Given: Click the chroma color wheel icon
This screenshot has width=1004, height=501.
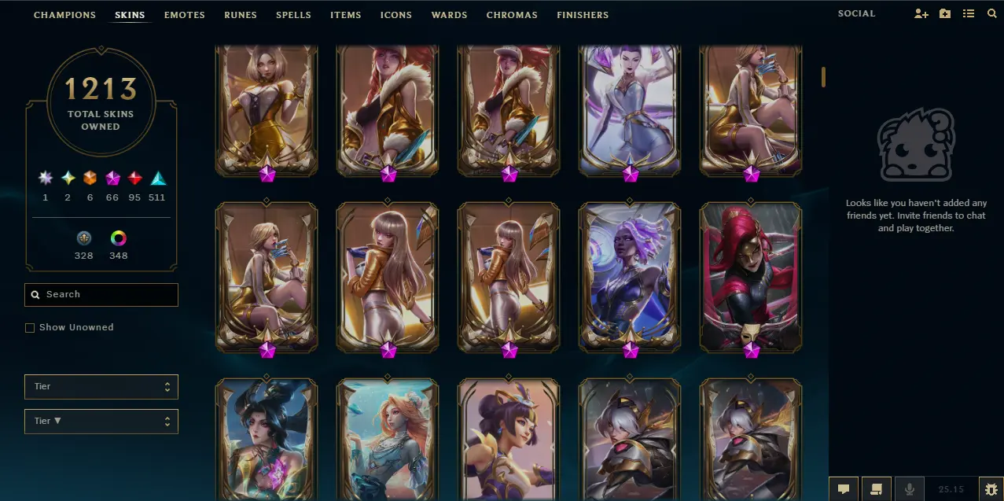Looking at the screenshot, I should [118, 238].
